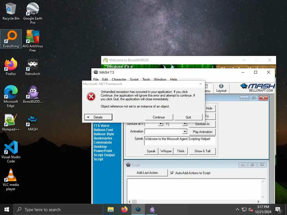This screenshot has width=287, height=215.
Task: Click the Show & Tell button
Action: click(202, 151)
